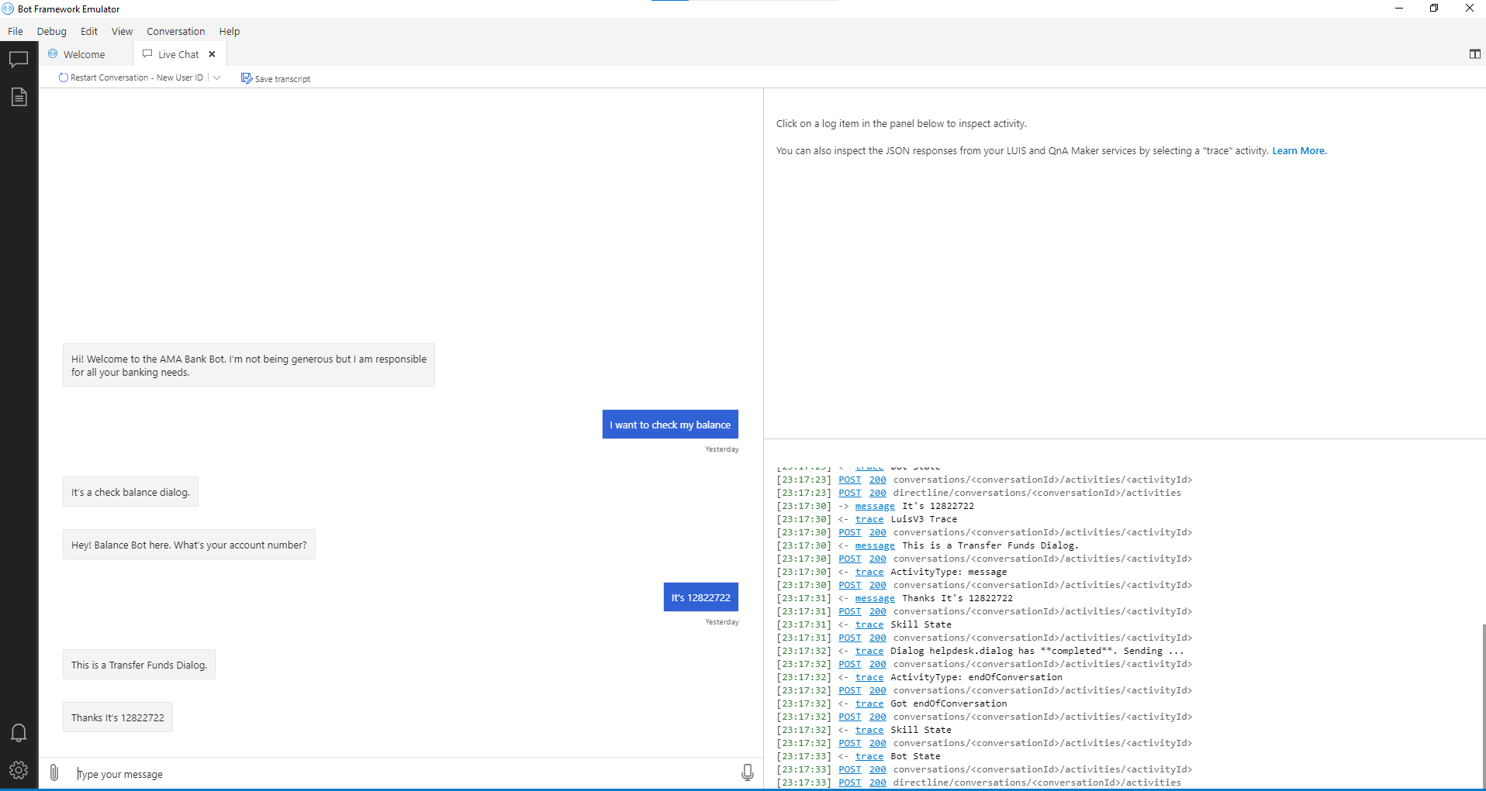This screenshot has width=1486, height=791.
Task: Activate the microphone speech input icon
Action: [747, 772]
